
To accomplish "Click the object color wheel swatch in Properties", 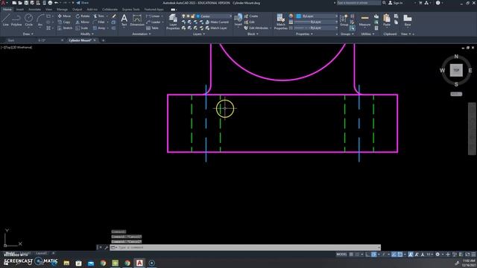I will [x=291, y=16].
